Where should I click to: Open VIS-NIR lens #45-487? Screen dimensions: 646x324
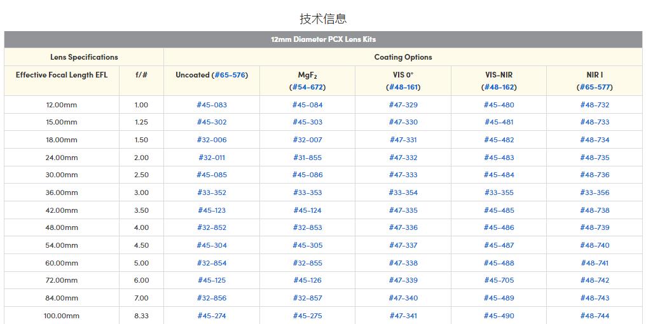tap(499, 245)
